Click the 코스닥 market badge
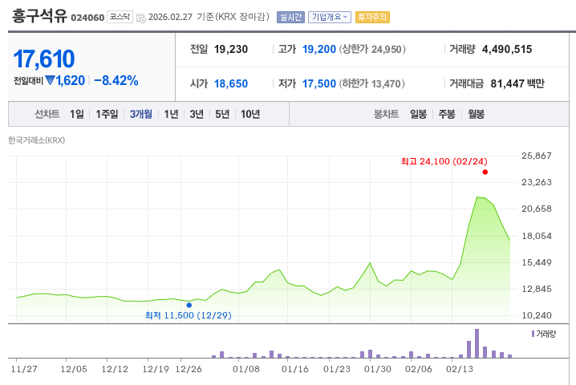Screen dimensions: 576x385 click(120, 17)
